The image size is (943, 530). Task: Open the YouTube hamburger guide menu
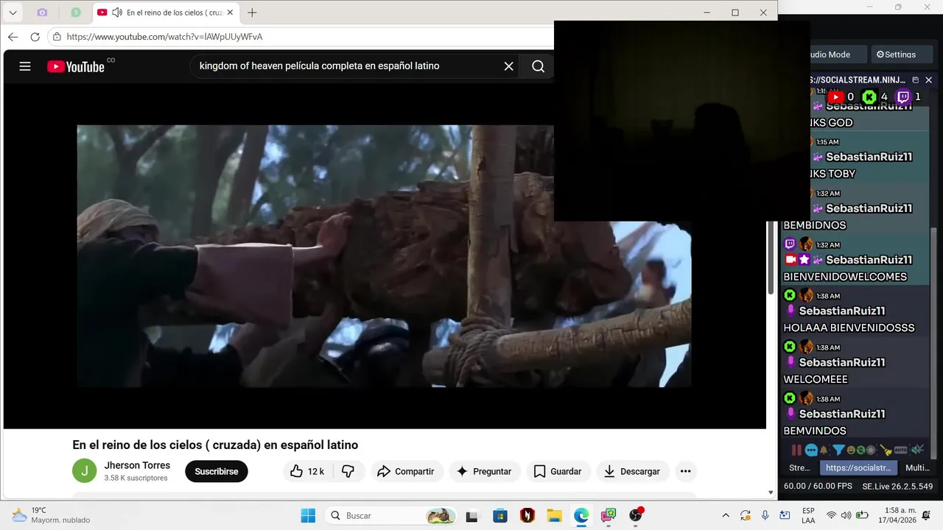25,66
